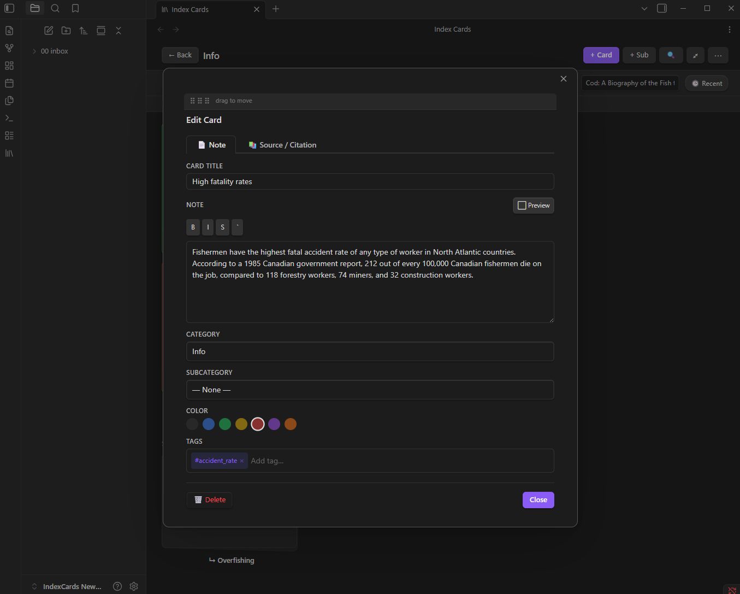This screenshot has height=594, width=740.
Task: Open the bookmarks pane icon
Action: (75, 8)
